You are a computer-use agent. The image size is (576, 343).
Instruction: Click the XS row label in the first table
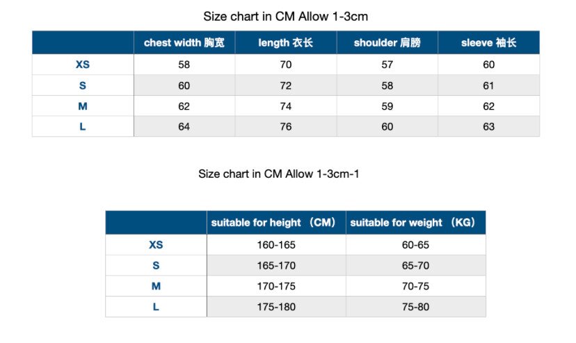(83, 65)
